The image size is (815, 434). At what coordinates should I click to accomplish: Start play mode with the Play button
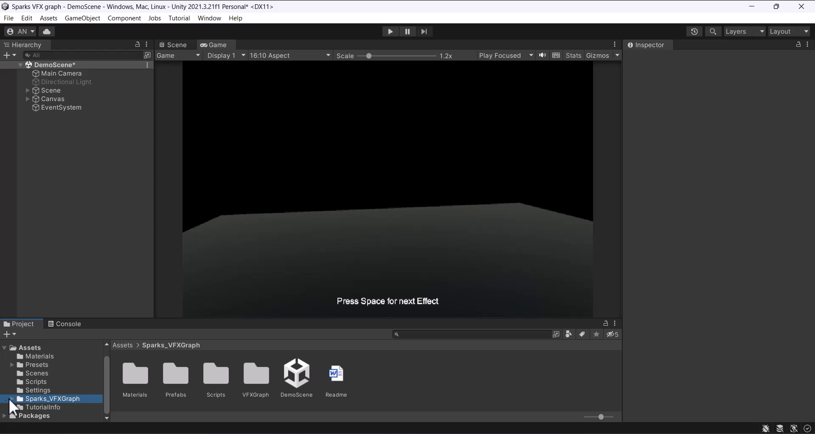pyautogui.click(x=390, y=31)
